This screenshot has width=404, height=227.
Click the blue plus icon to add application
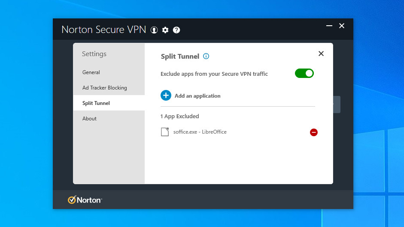click(x=166, y=96)
